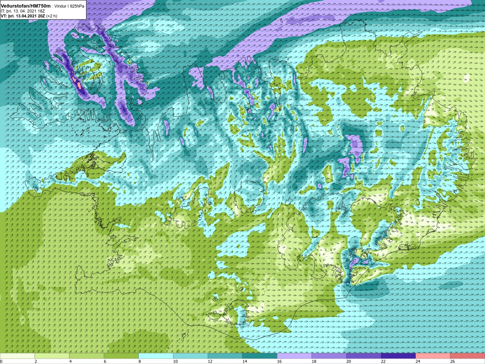Choose the dark indigo swatch between 22 and 24

coord(399,356)
